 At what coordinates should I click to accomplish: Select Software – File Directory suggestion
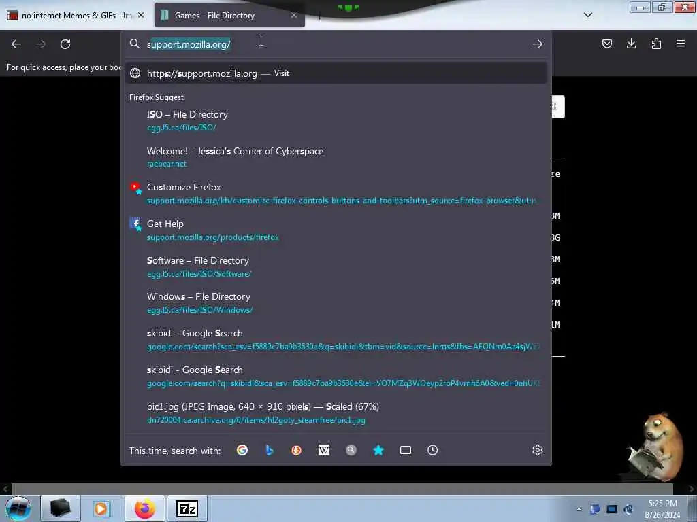point(336,266)
